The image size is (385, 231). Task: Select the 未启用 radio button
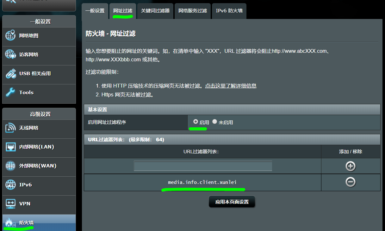point(214,121)
